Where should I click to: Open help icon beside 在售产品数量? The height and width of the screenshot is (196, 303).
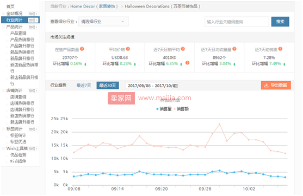point(82,49)
